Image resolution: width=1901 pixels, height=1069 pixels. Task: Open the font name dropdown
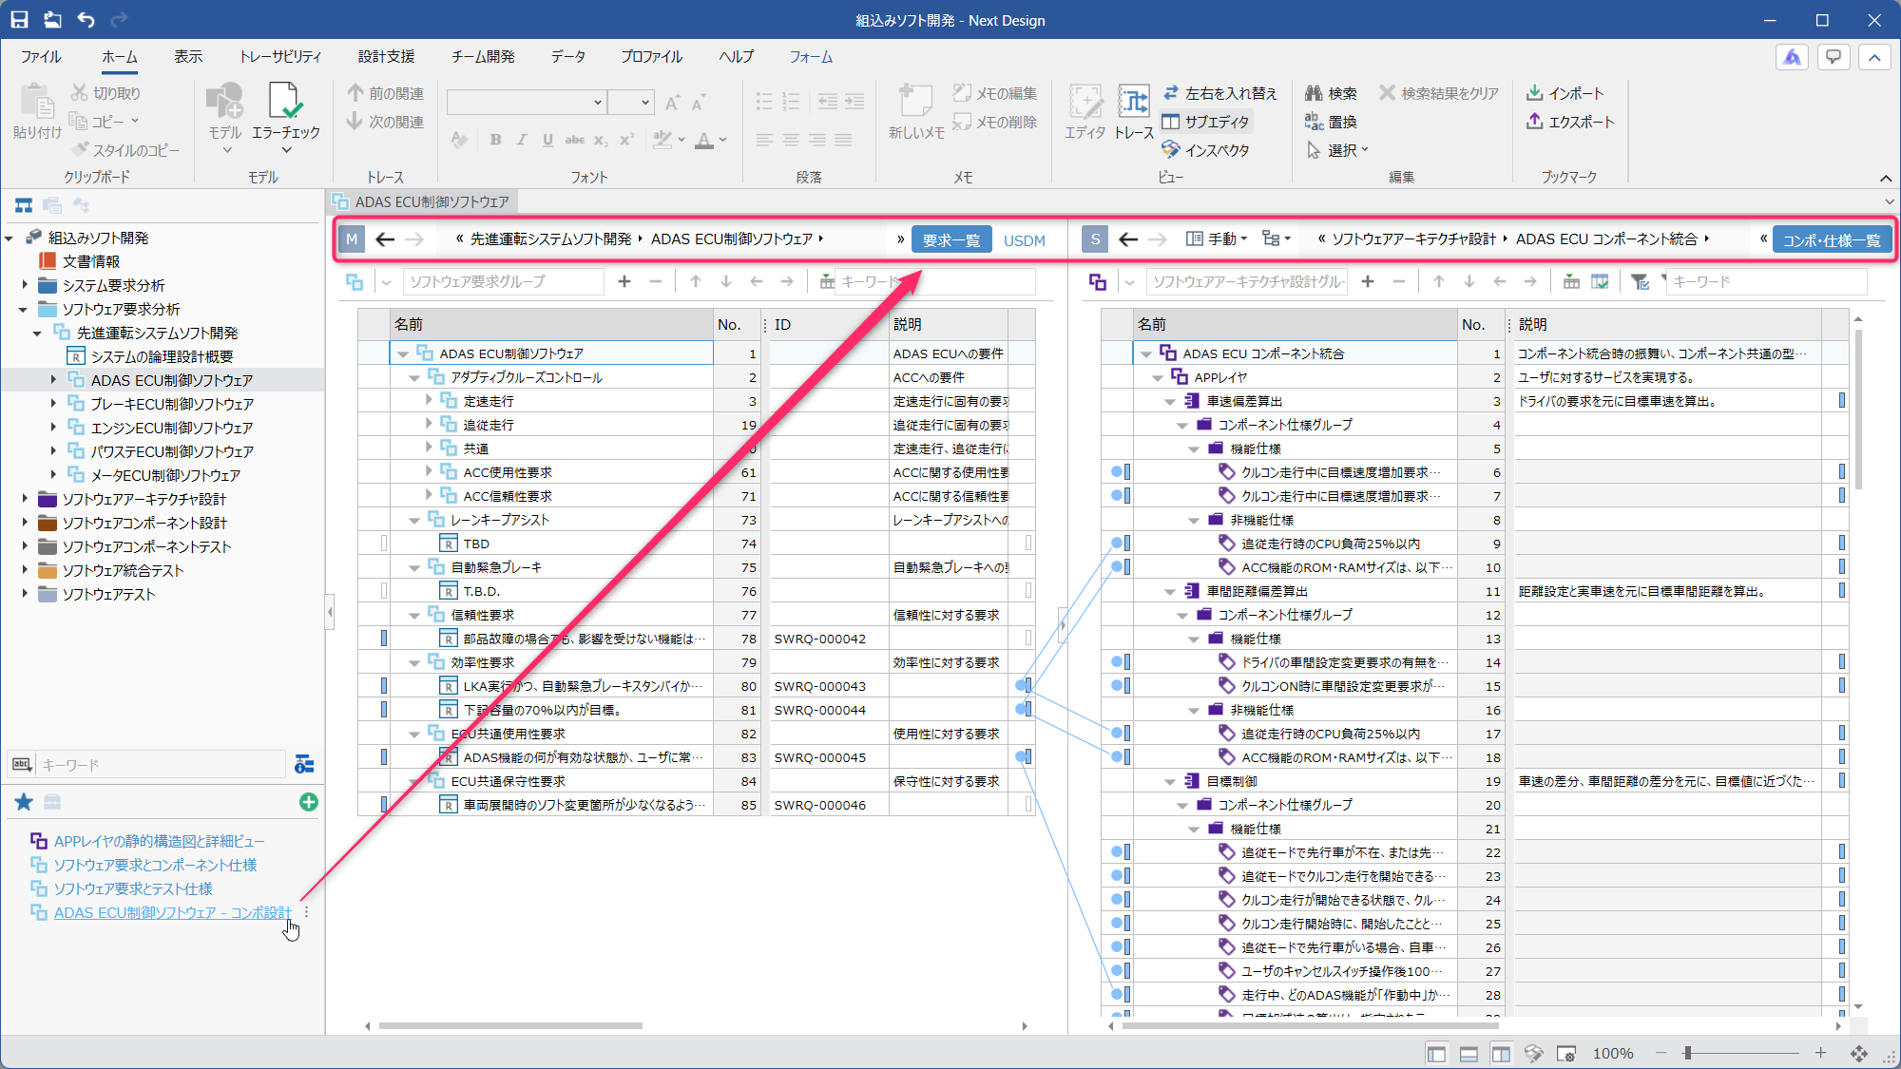coord(598,103)
